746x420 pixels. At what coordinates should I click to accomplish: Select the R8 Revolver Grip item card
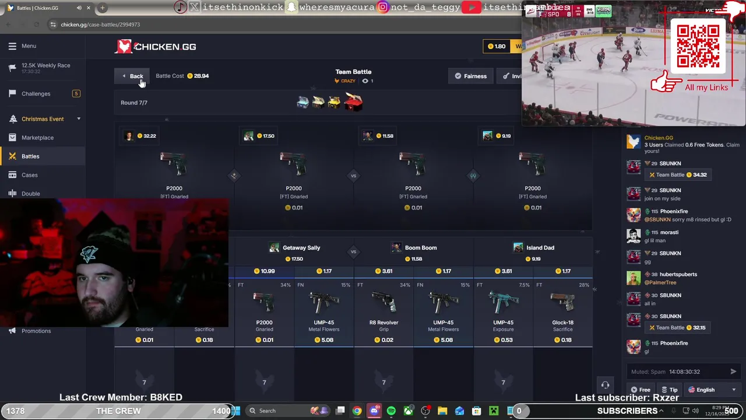383,313
